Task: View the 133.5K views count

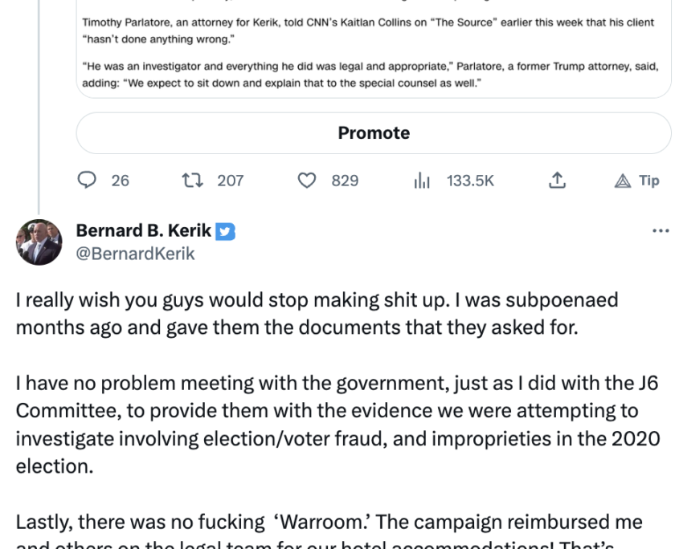Action: click(470, 181)
